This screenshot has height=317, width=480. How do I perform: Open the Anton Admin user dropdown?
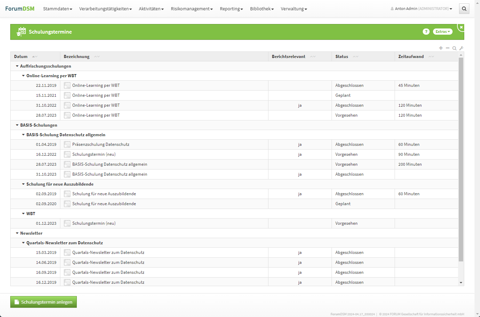tap(421, 9)
